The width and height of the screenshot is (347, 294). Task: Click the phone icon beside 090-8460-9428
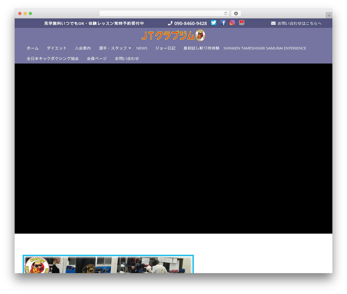point(170,23)
